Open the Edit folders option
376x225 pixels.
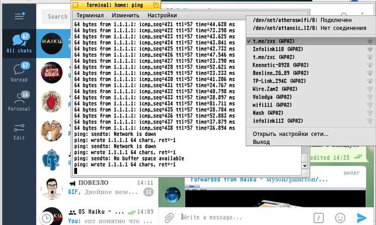pyautogui.click(x=19, y=131)
